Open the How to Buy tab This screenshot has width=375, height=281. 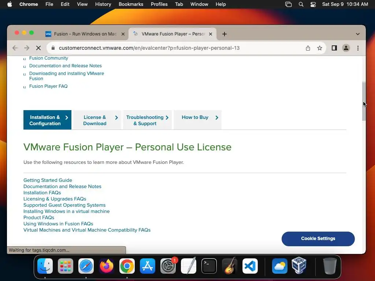click(x=197, y=120)
